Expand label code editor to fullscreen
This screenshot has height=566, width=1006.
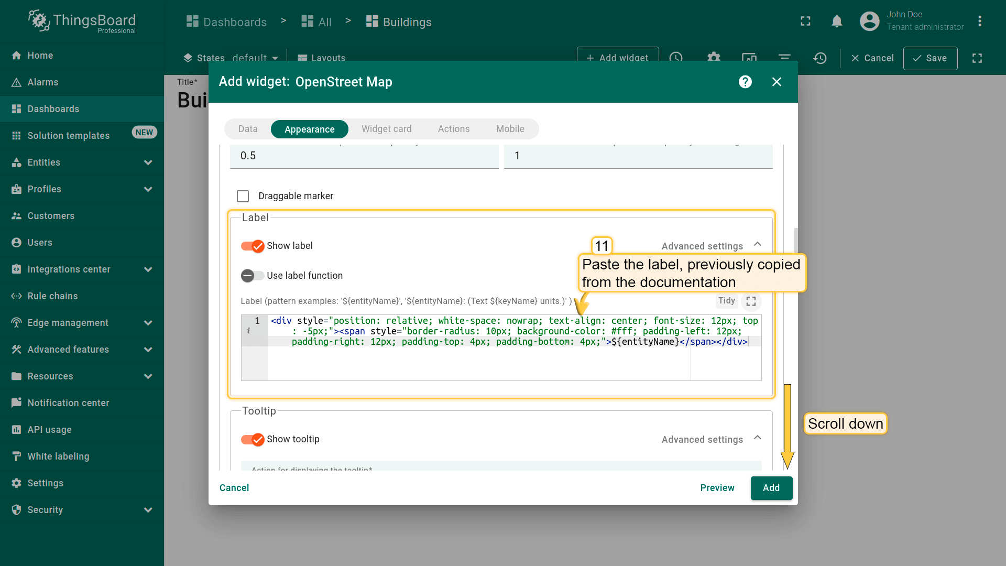pyautogui.click(x=751, y=301)
